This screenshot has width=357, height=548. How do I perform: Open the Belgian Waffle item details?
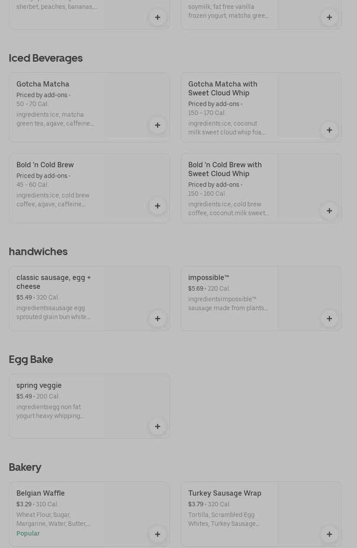tap(40, 493)
